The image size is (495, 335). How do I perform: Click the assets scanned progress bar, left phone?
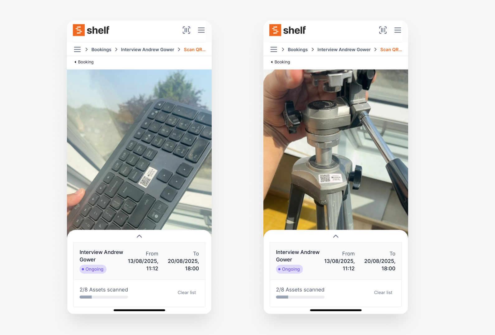click(104, 297)
